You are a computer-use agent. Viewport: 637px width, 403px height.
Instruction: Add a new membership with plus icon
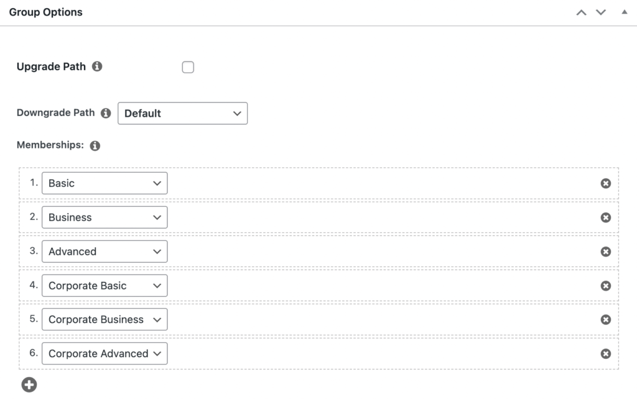point(29,384)
